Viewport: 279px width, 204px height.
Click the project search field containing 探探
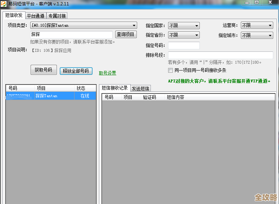[x=71, y=34]
